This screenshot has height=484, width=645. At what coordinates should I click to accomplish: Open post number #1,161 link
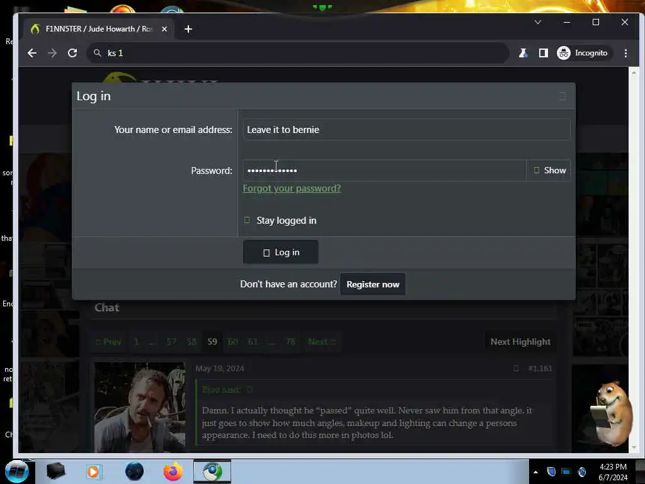click(540, 369)
